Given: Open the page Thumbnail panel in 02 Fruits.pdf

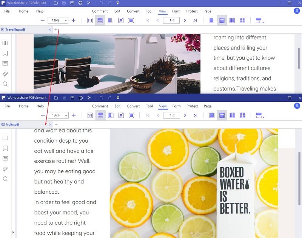Looking at the screenshot, I should [5, 138].
